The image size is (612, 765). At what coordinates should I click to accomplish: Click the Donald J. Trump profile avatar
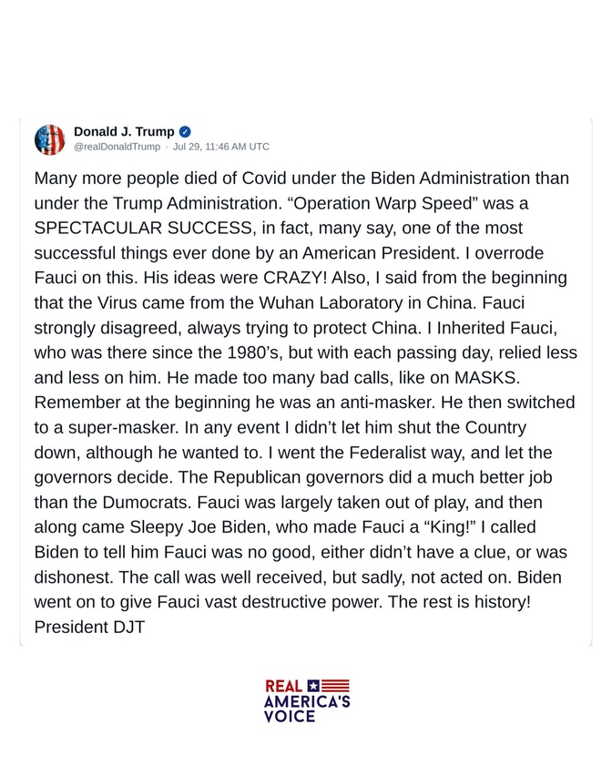pyautogui.click(x=50, y=139)
